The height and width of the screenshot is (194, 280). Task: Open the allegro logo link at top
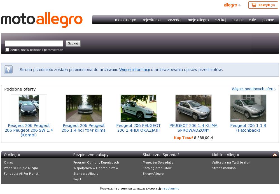pos(230,5)
